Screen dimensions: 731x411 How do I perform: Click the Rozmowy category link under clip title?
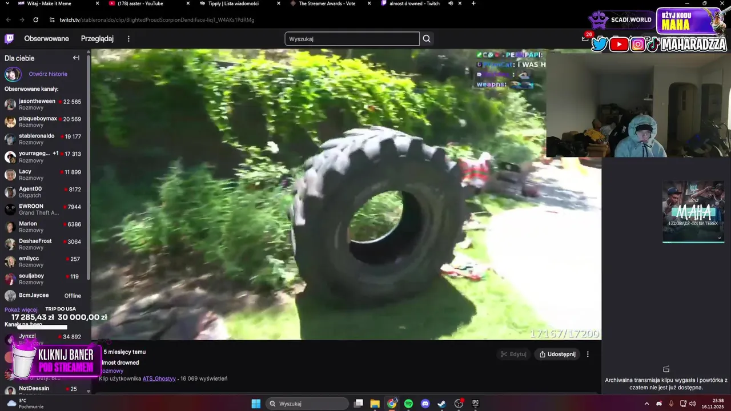pos(112,371)
